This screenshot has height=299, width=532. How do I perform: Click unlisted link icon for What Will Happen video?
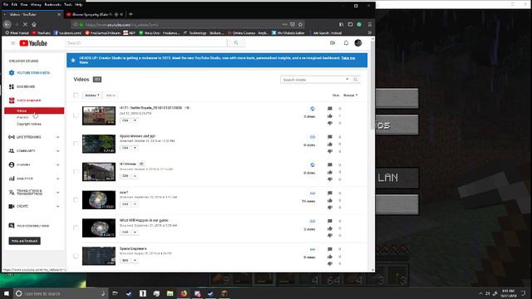(313, 221)
